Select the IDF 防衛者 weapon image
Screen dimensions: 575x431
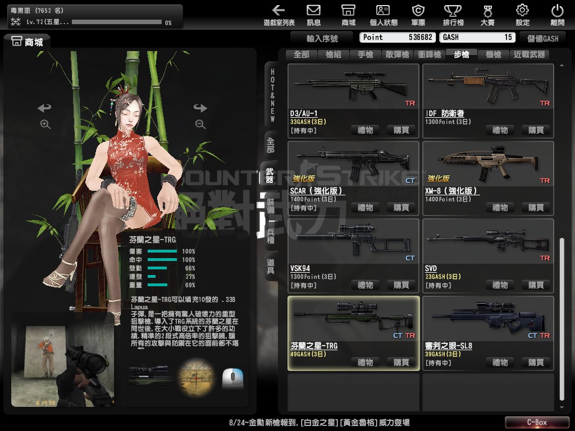(x=488, y=86)
